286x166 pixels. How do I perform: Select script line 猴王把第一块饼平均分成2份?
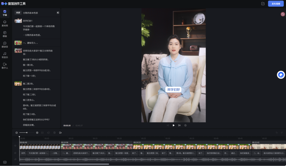click(x=37, y=70)
